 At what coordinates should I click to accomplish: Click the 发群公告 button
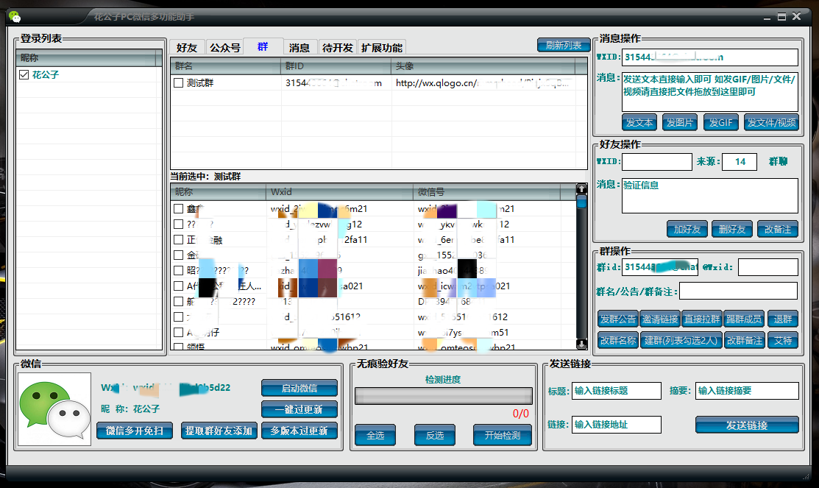click(618, 319)
